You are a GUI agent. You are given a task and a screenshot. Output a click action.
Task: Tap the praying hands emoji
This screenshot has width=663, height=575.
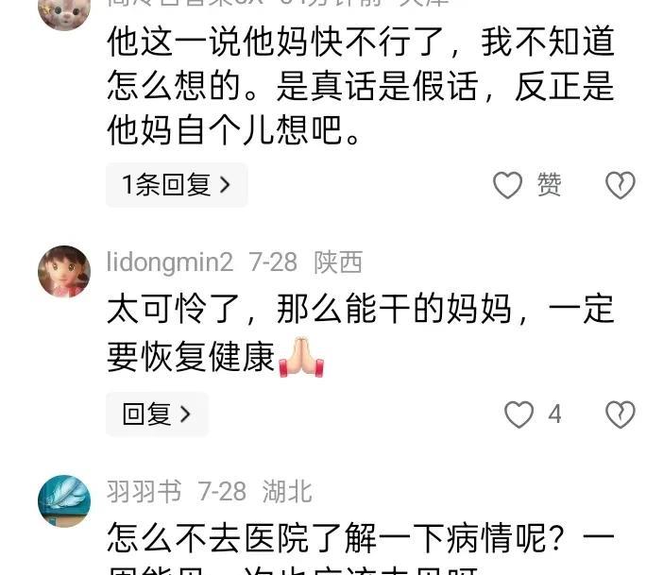tap(301, 357)
